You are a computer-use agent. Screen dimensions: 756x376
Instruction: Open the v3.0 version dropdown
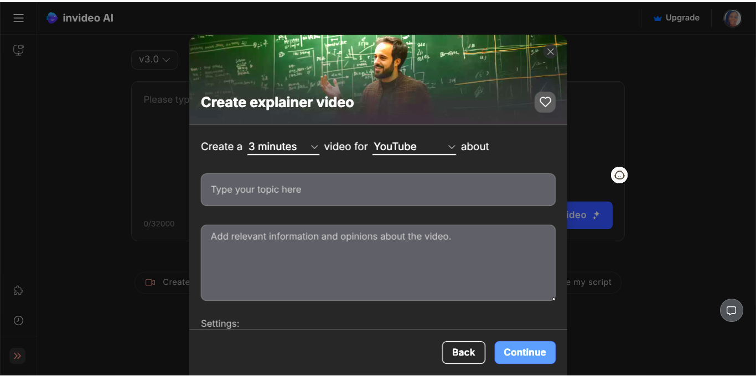pos(154,60)
